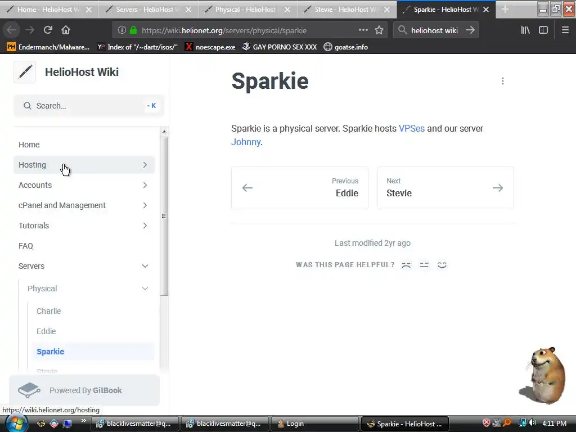Click the red security shield tray icon
This screenshot has width=576, height=432.
487,423
